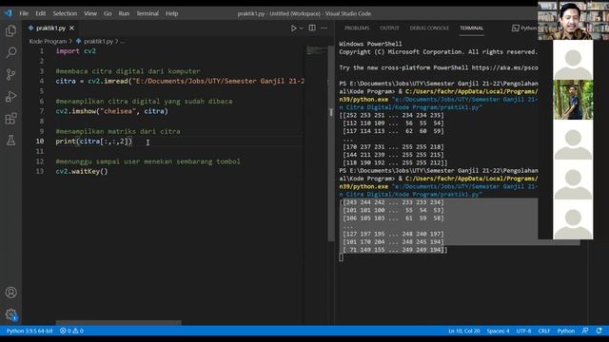This screenshot has height=342, width=609.
Task: Click the #membaca citra digital comment
Action: pyautogui.click(x=128, y=71)
